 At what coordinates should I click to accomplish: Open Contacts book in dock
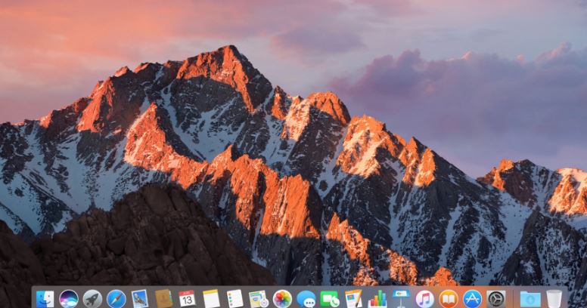[x=163, y=299]
